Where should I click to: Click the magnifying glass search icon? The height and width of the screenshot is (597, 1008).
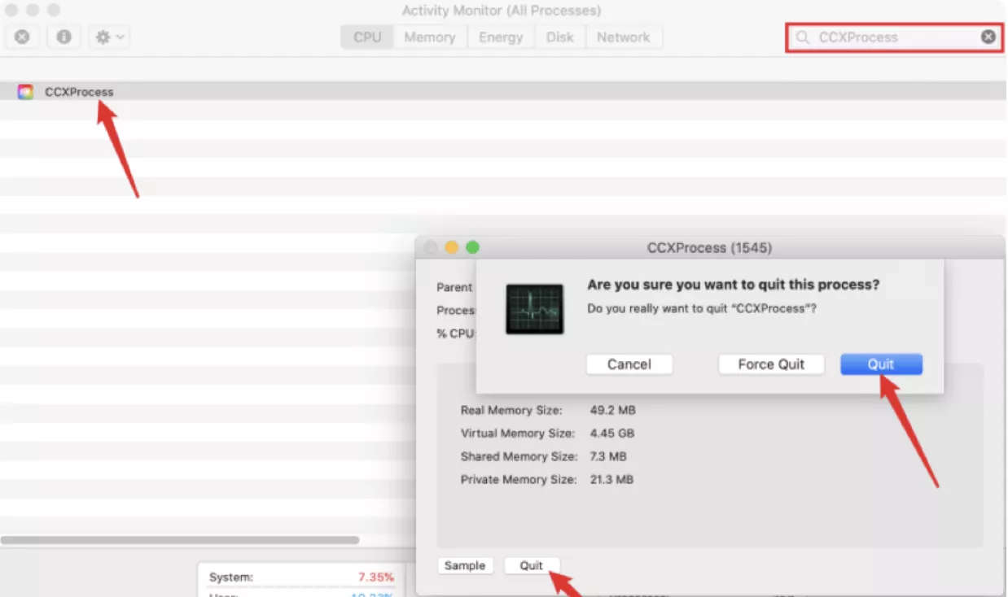tap(803, 37)
